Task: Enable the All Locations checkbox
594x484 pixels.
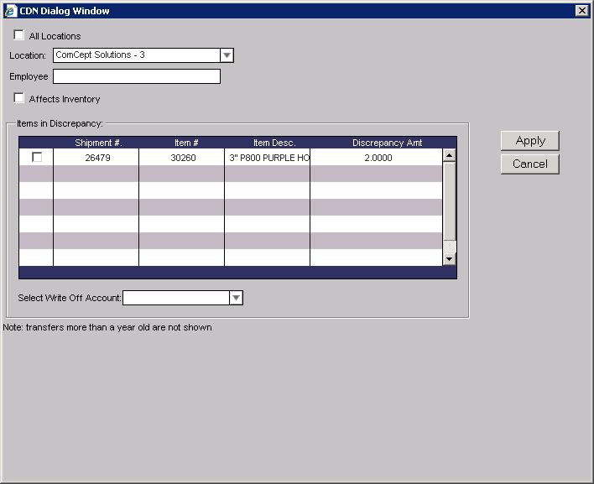Action: click(x=19, y=35)
